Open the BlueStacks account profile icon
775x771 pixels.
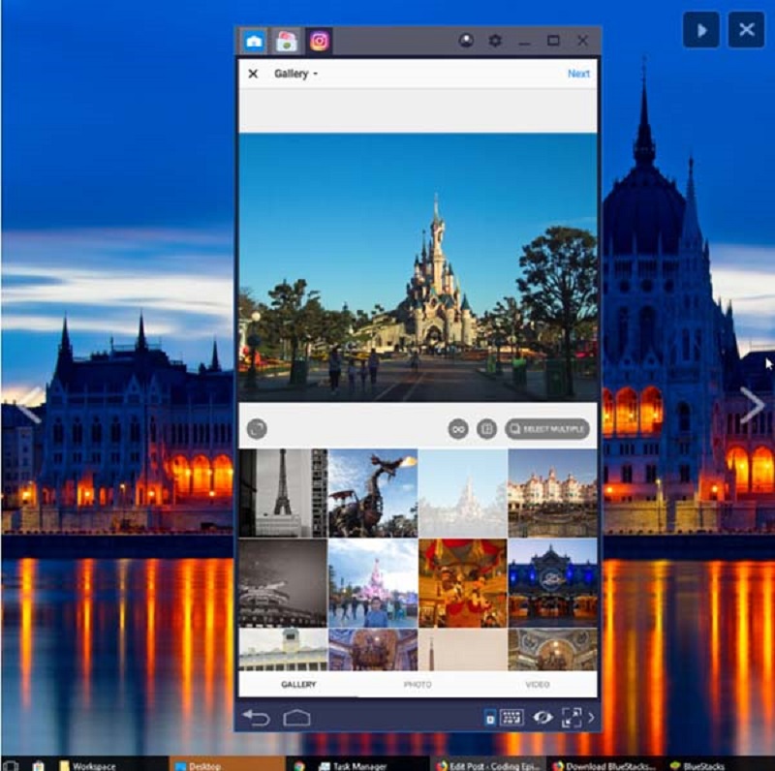pyautogui.click(x=466, y=41)
